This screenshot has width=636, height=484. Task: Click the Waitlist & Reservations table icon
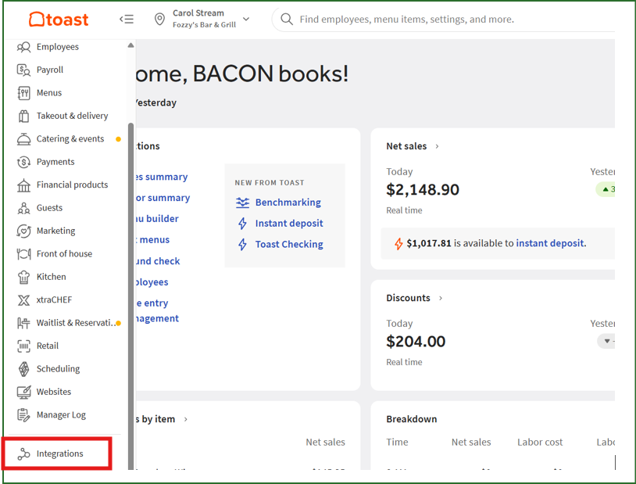[x=23, y=323]
